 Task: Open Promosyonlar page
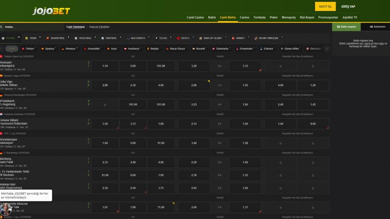click(328, 17)
